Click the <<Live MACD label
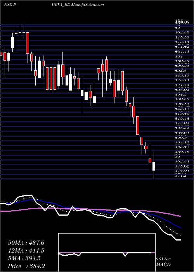194x272 pixels. pyautogui.click(x=163, y=262)
